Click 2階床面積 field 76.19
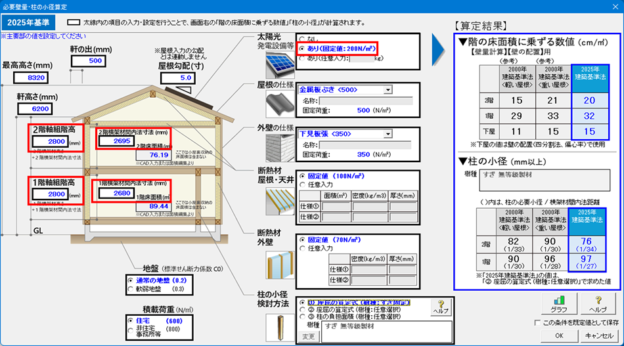This screenshot has height=346, width=624. 153,155
